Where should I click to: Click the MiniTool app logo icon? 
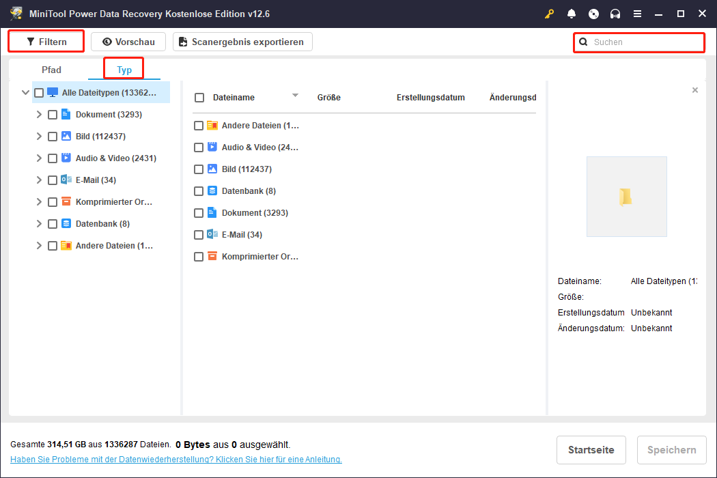pyautogui.click(x=16, y=13)
